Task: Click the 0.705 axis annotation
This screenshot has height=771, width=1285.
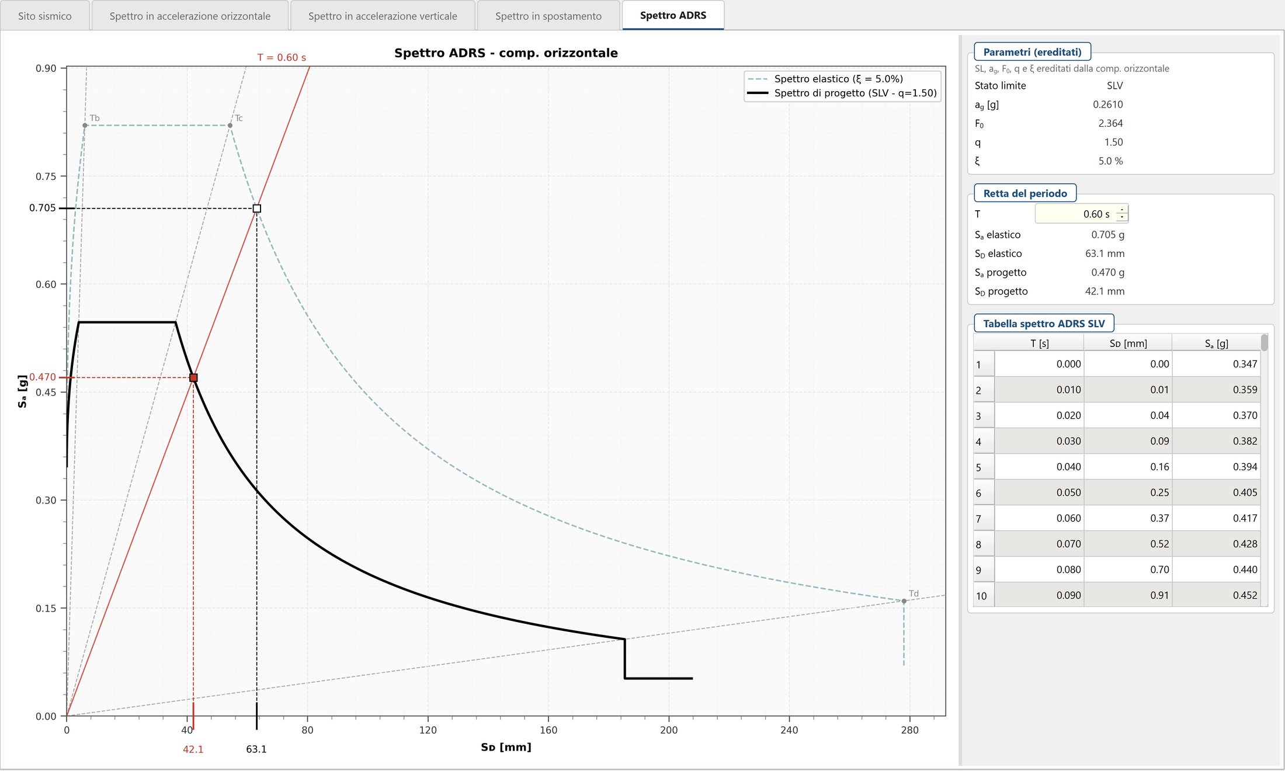Action: click(43, 208)
